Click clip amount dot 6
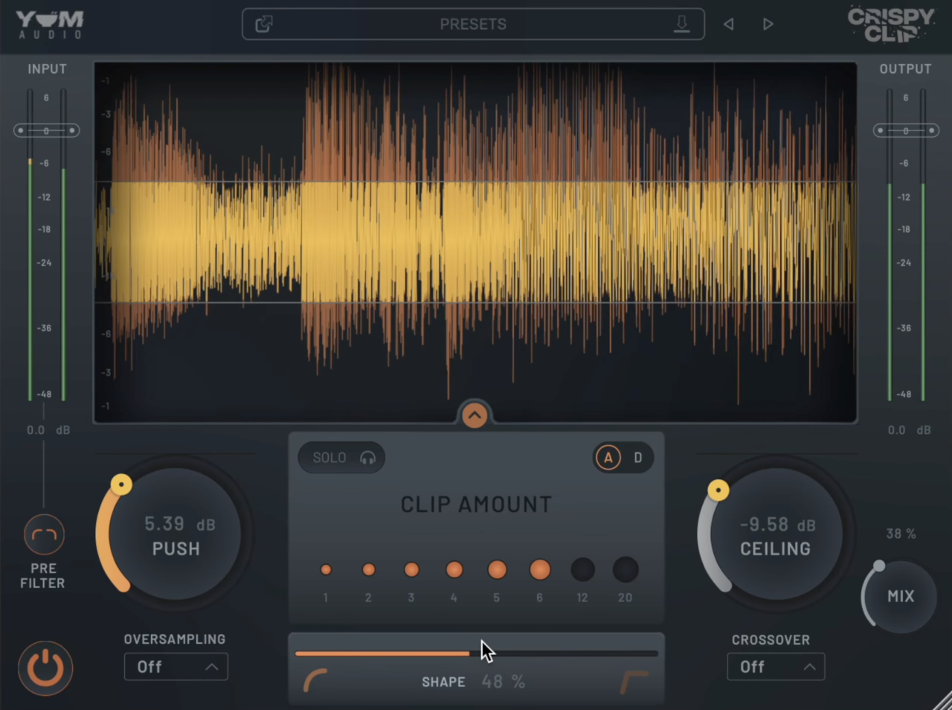This screenshot has height=710, width=952. (540, 570)
